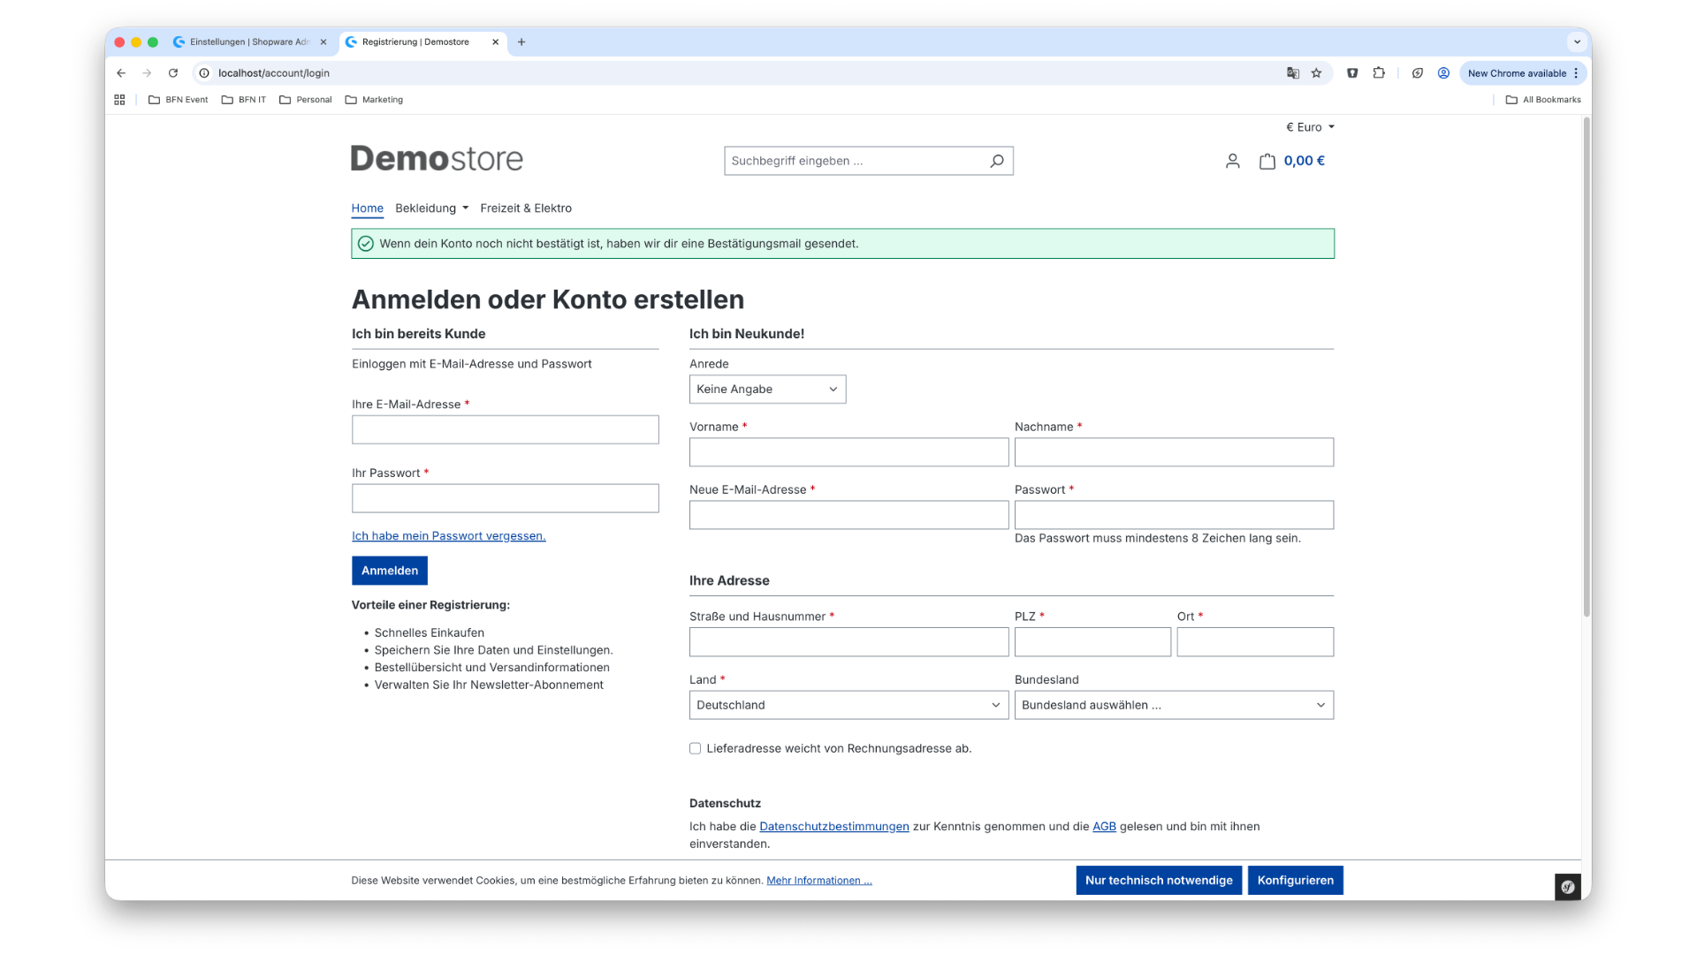
Task: Open the Bundesland auswählen dropdown
Action: [1174, 705]
